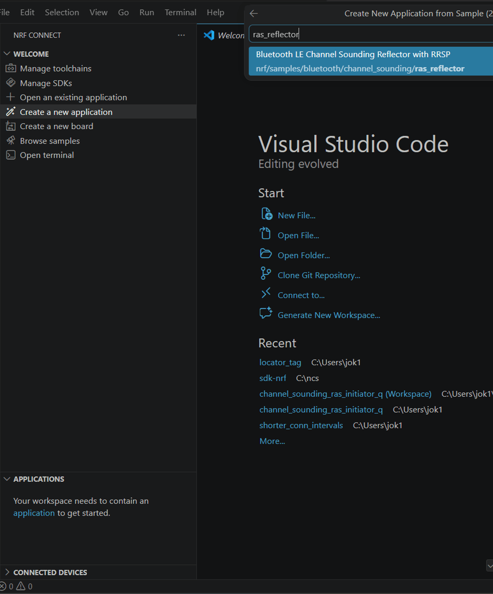Viewport: 493px width, 594px height.
Task: Open the Go menu
Action: point(123,12)
